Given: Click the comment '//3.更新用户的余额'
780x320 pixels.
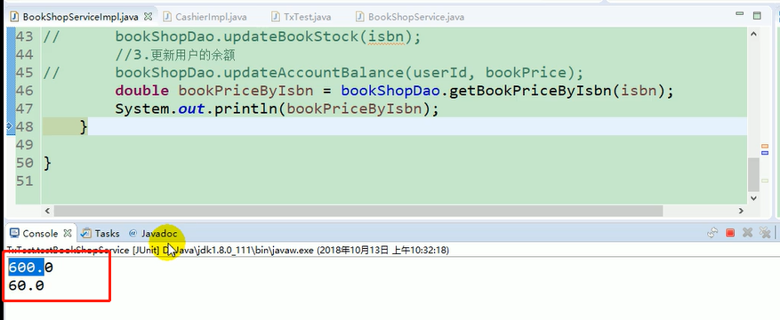Looking at the screenshot, I should click(175, 55).
